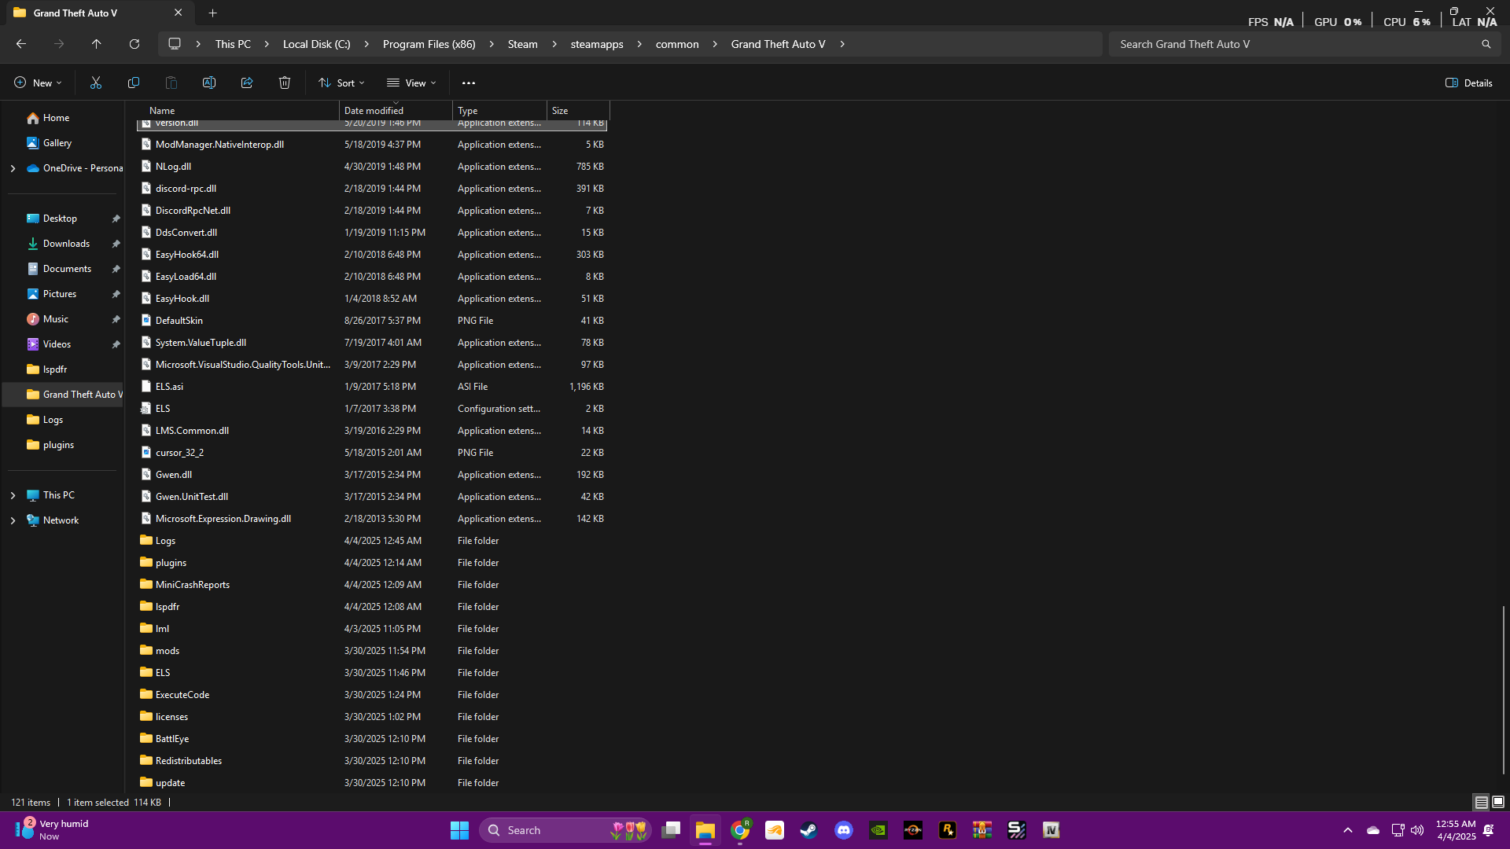The image size is (1510, 849).
Task: Open the Sort dropdown
Action: pyautogui.click(x=341, y=83)
